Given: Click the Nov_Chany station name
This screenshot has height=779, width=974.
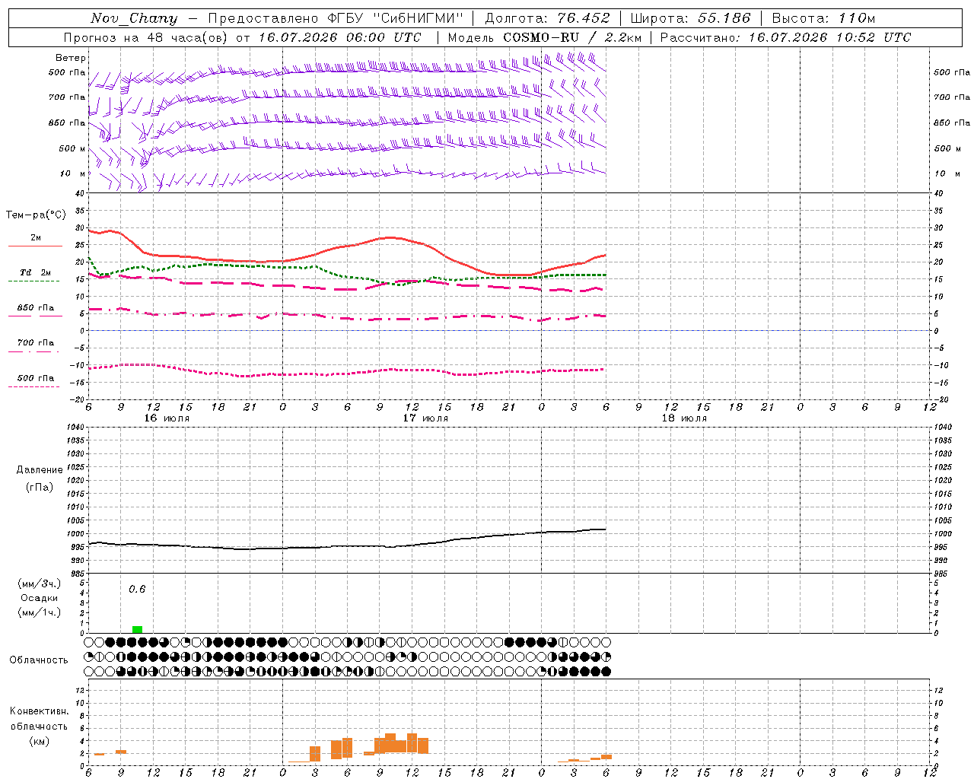Looking at the screenshot, I should point(134,18).
